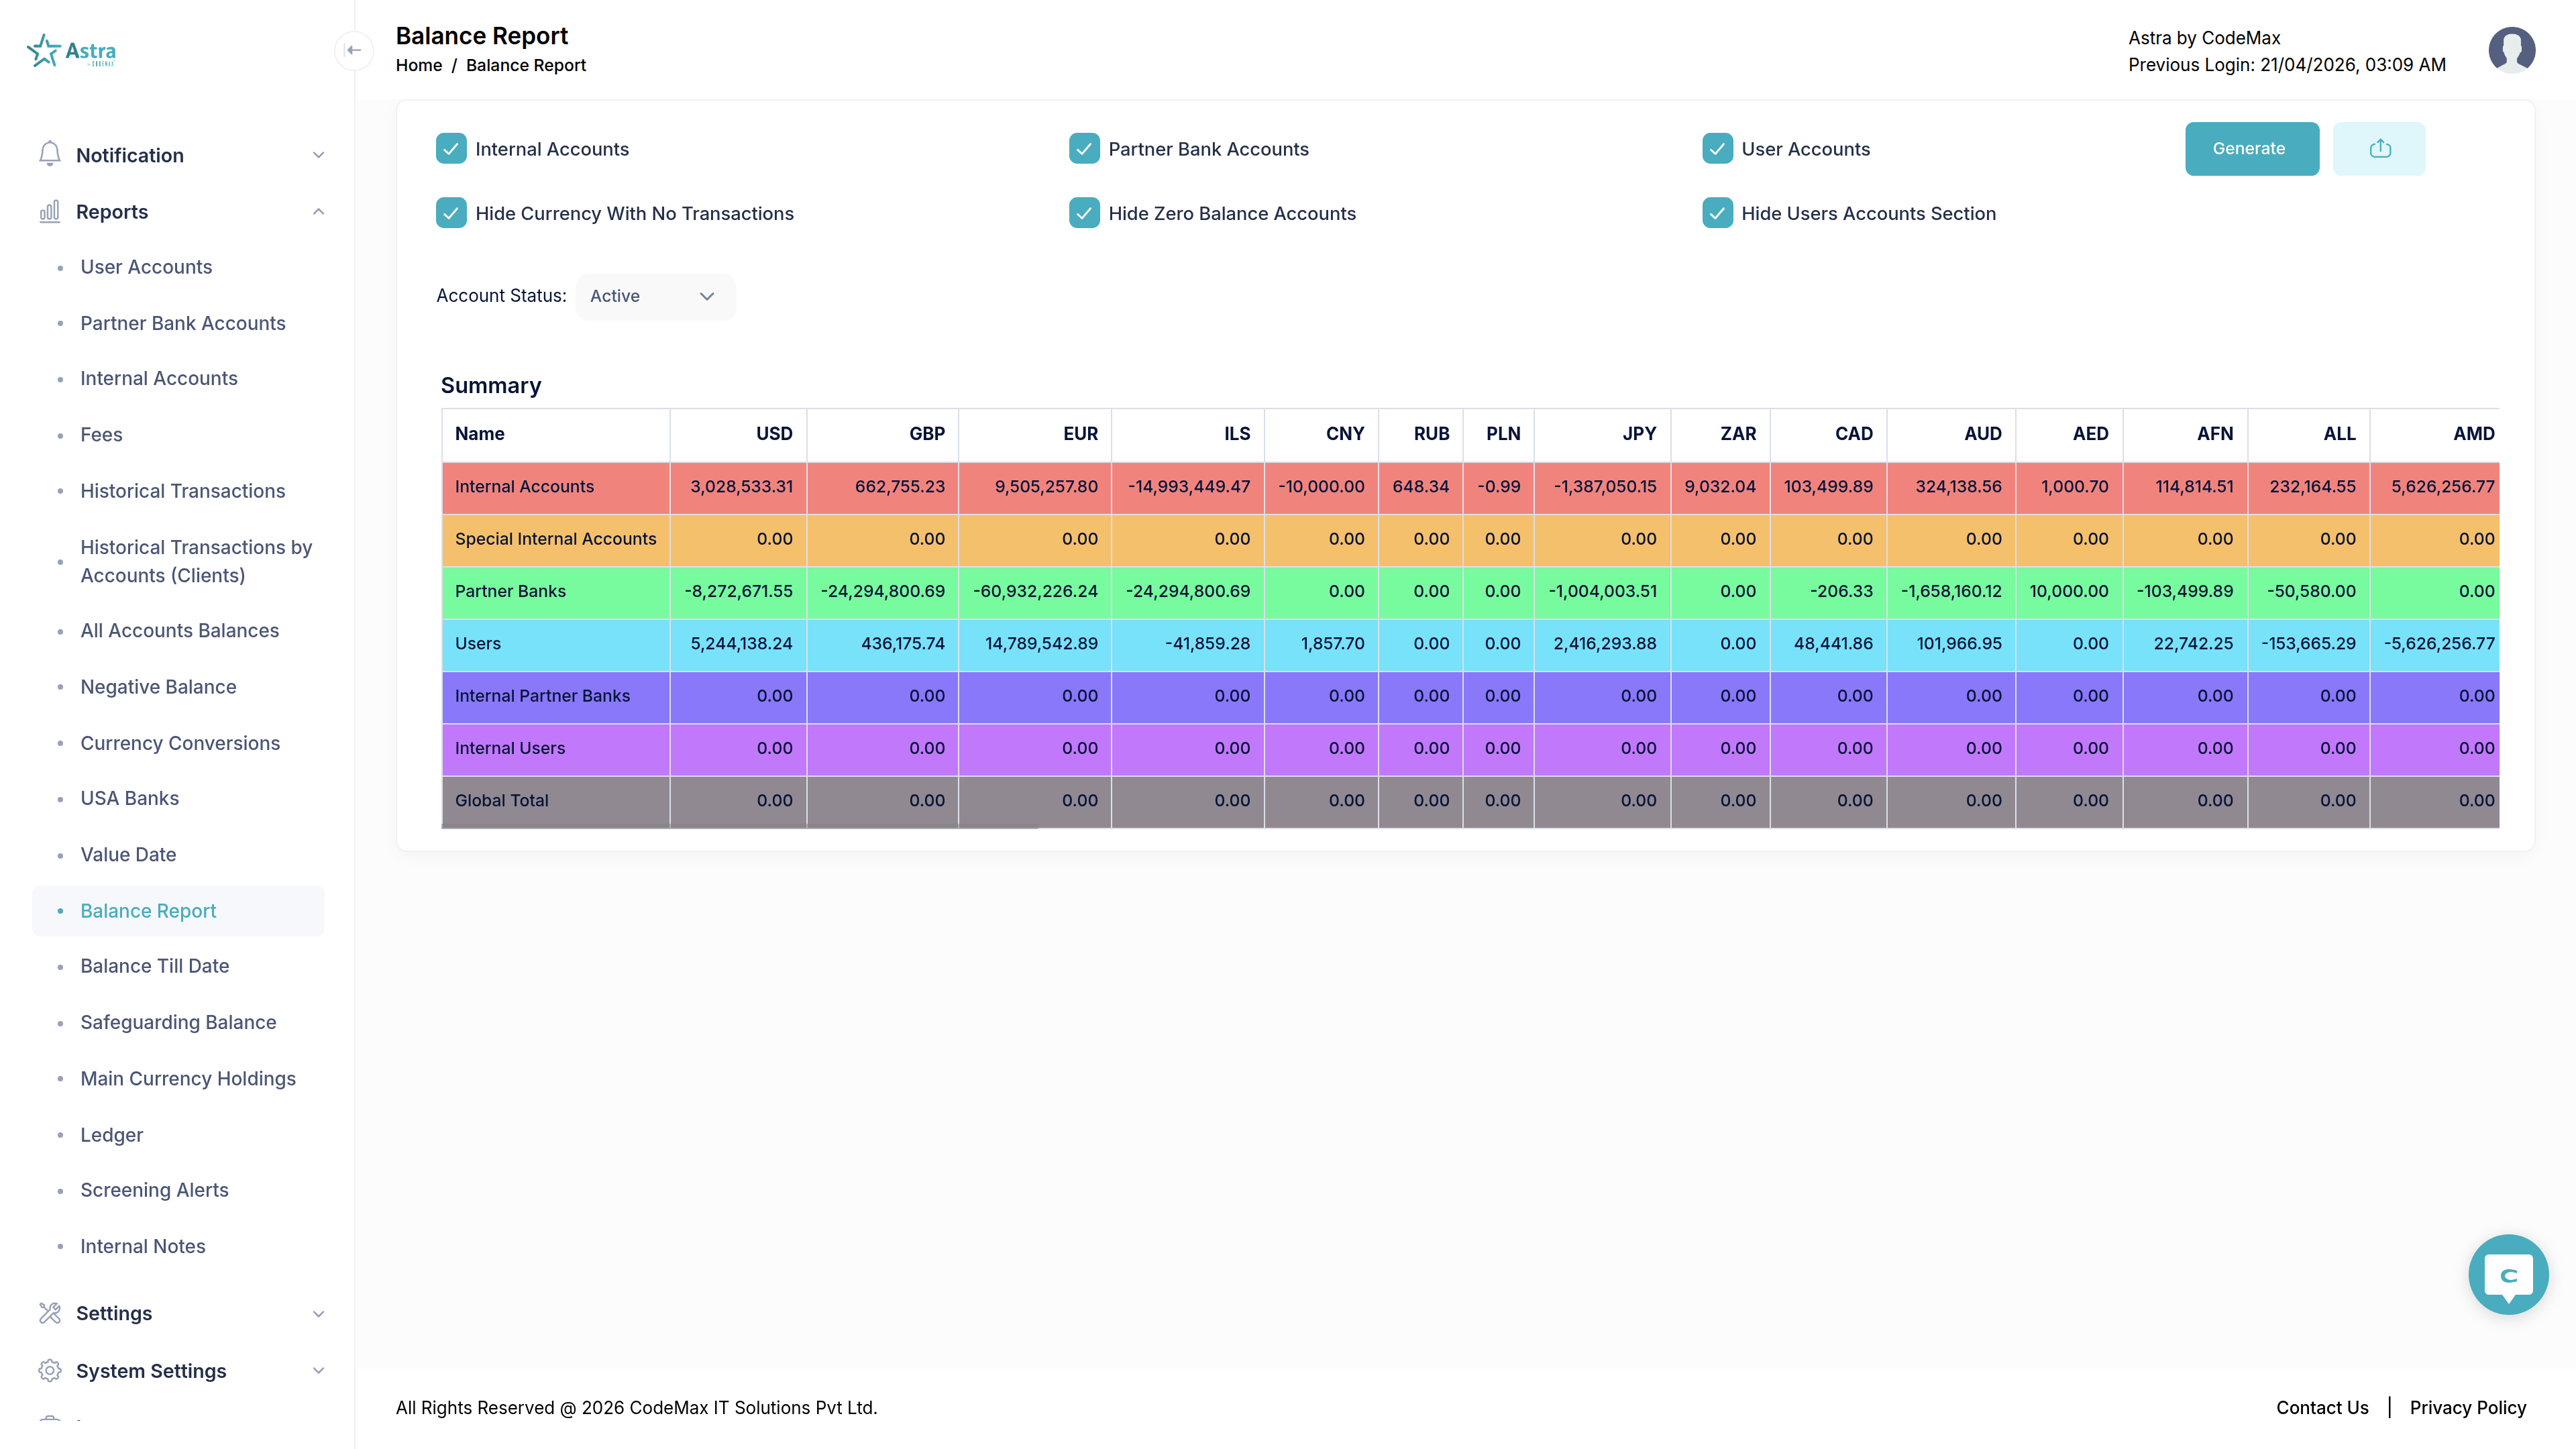Click the Settings tools icon
The width and height of the screenshot is (2576, 1449).
50,1313
